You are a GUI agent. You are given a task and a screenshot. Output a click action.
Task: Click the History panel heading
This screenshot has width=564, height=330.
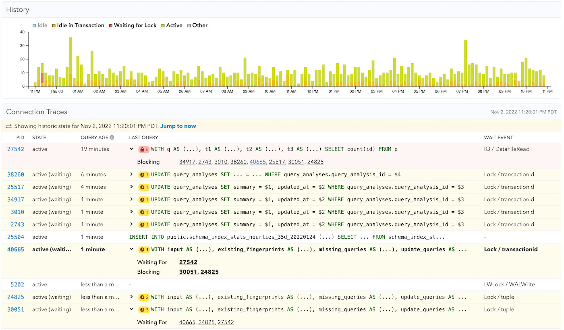[18, 10]
